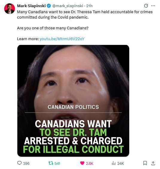Undo the repost using green arrows icon
Screen dimensions: 160x169
(x=51, y=163)
